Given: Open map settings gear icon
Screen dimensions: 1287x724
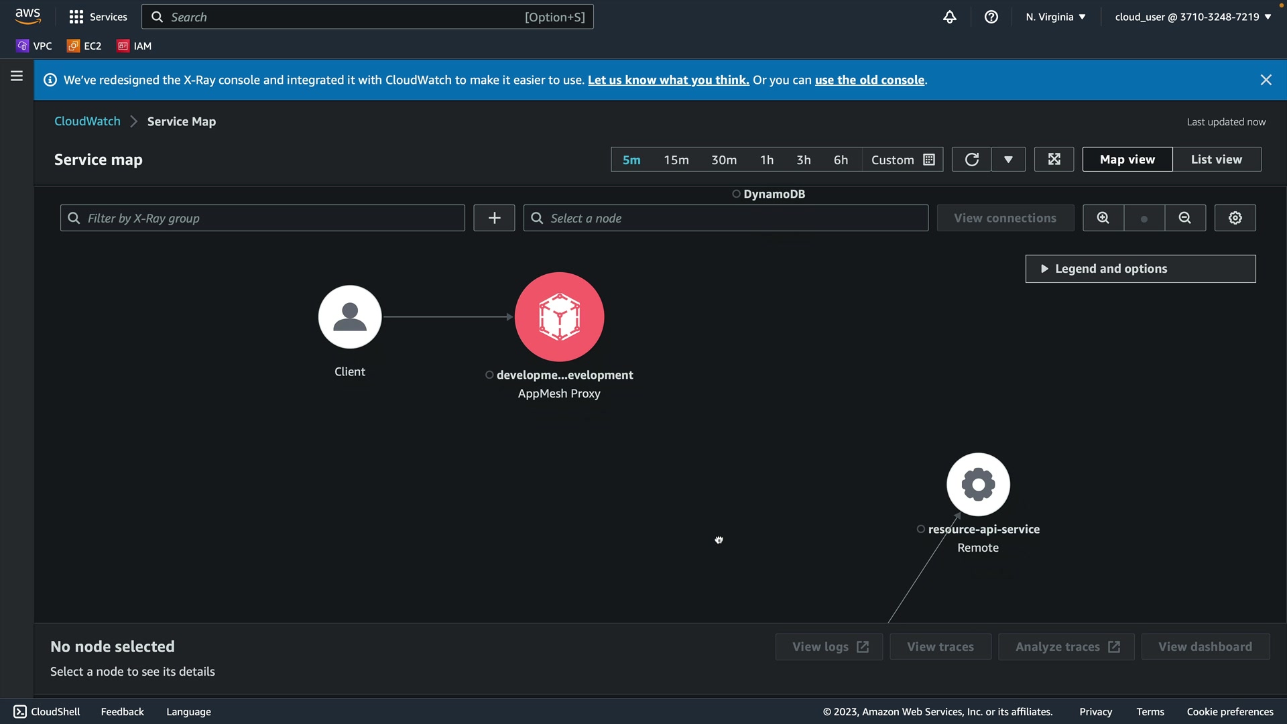Looking at the screenshot, I should pyautogui.click(x=1235, y=218).
